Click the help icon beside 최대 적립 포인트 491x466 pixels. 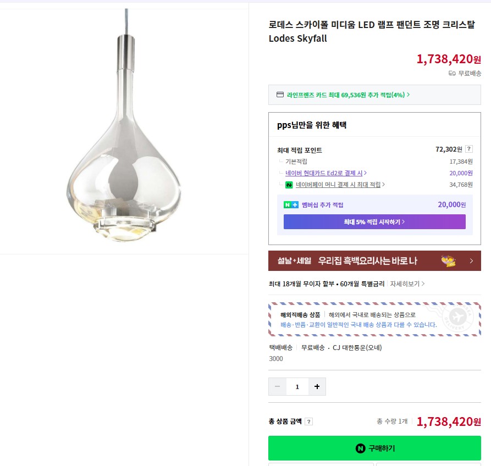(x=468, y=149)
